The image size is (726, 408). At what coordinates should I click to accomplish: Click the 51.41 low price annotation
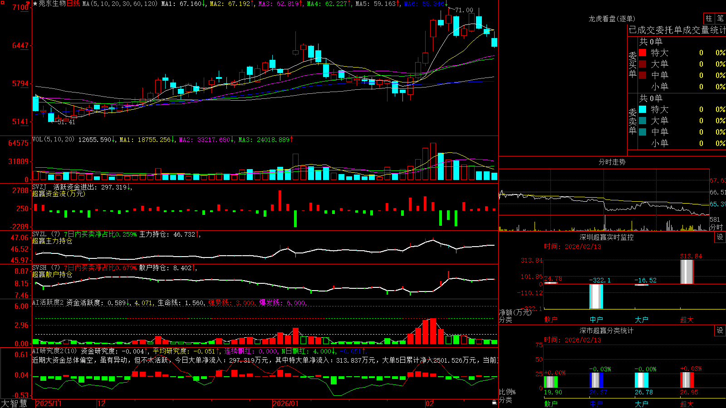(66, 122)
